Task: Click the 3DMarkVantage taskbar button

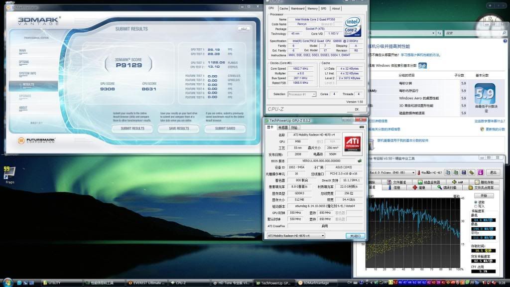Action: pyautogui.click(x=316, y=283)
